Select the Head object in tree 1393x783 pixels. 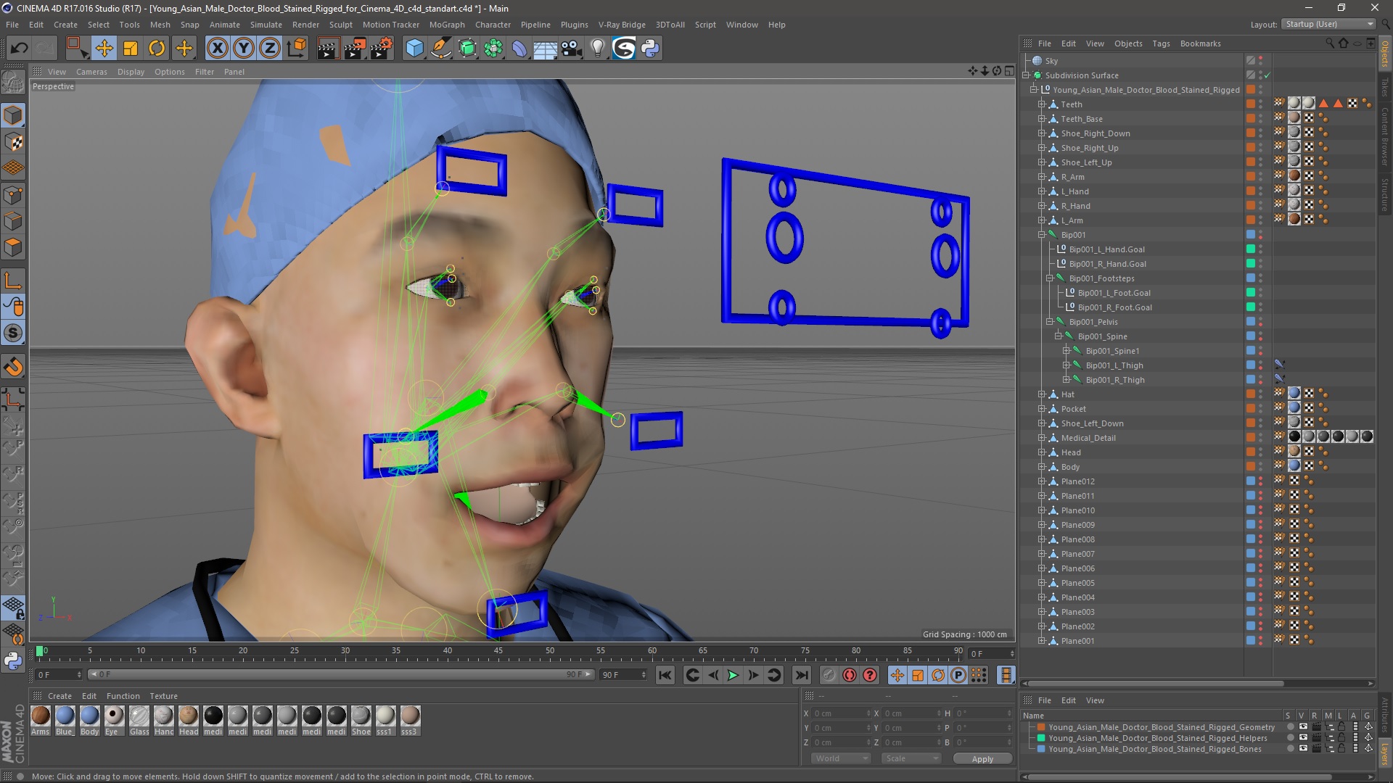tap(1071, 452)
